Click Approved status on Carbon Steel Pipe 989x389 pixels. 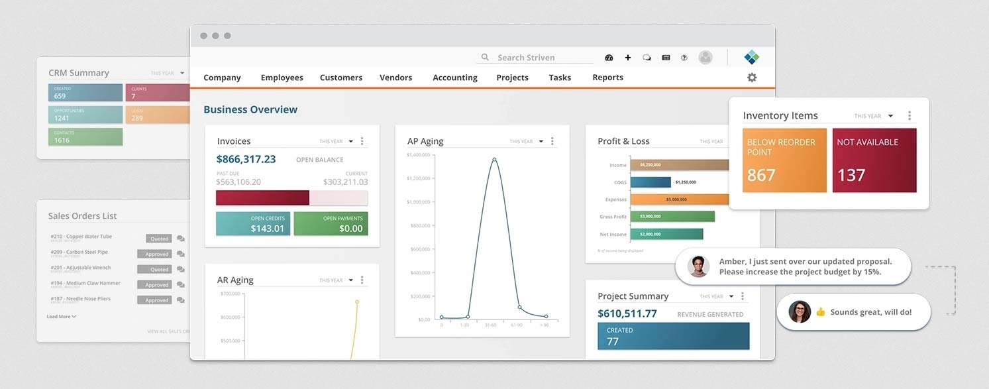point(154,254)
